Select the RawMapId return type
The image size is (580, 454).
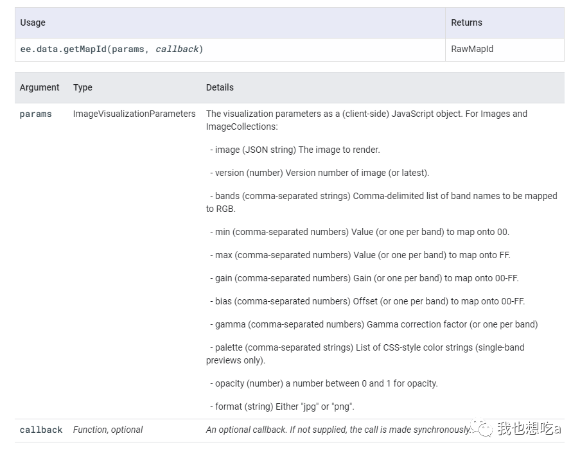[x=472, y=49]
